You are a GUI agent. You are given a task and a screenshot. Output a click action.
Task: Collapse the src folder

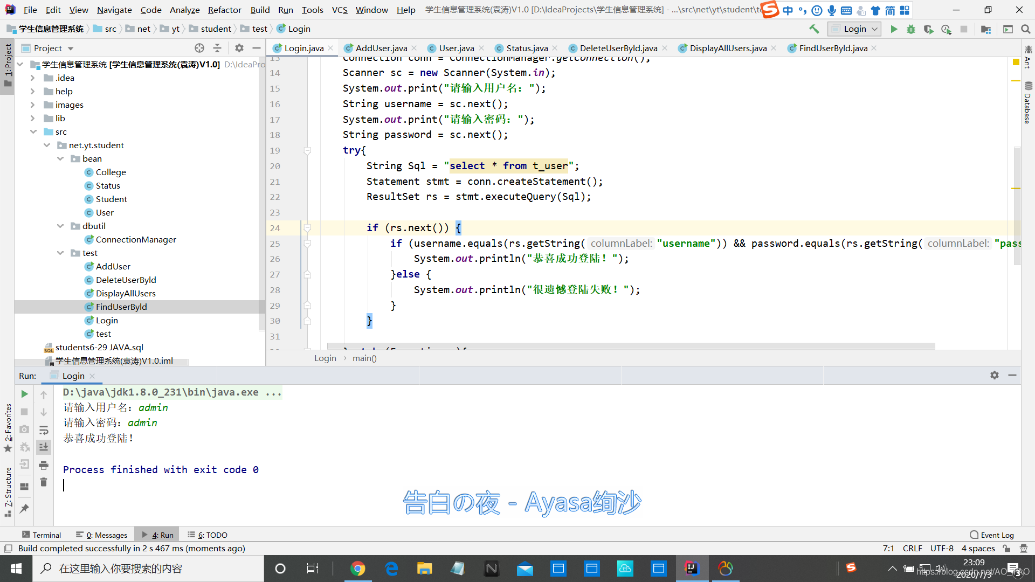click(33, 132)
